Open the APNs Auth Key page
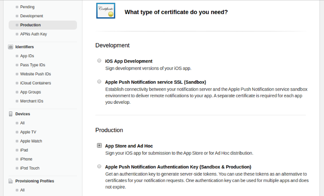Image resolution: width=324 pixels, height=196 pixels. point(33,34)
